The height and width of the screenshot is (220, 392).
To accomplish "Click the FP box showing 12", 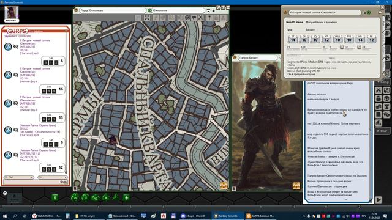I will pyautogui.click(x=372, y=39).
